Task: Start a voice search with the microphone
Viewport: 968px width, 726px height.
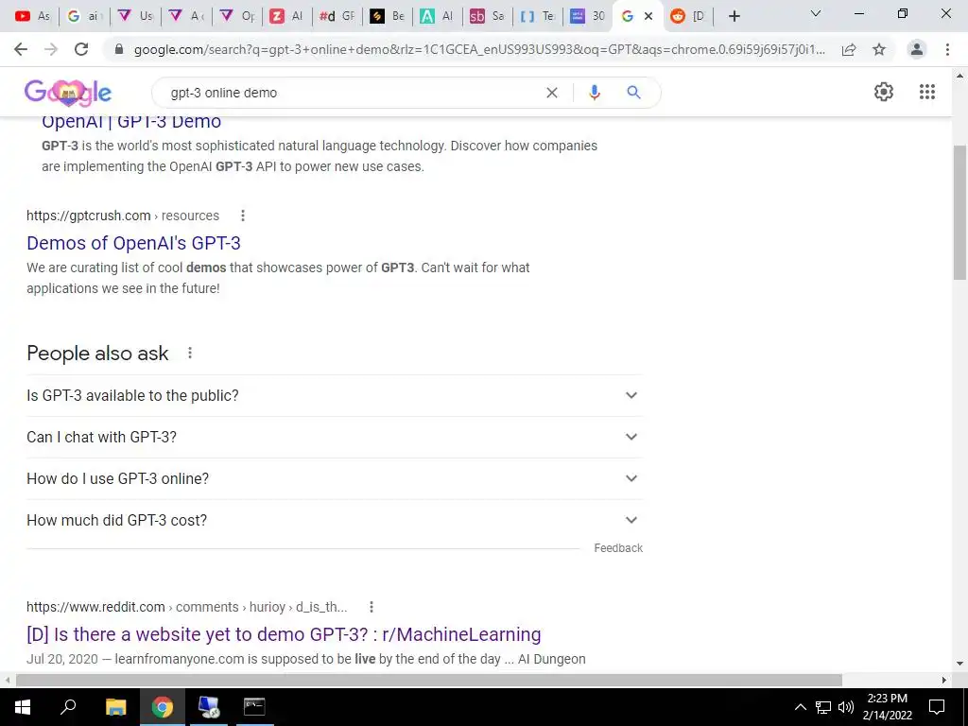Action: tap(595, 93)
